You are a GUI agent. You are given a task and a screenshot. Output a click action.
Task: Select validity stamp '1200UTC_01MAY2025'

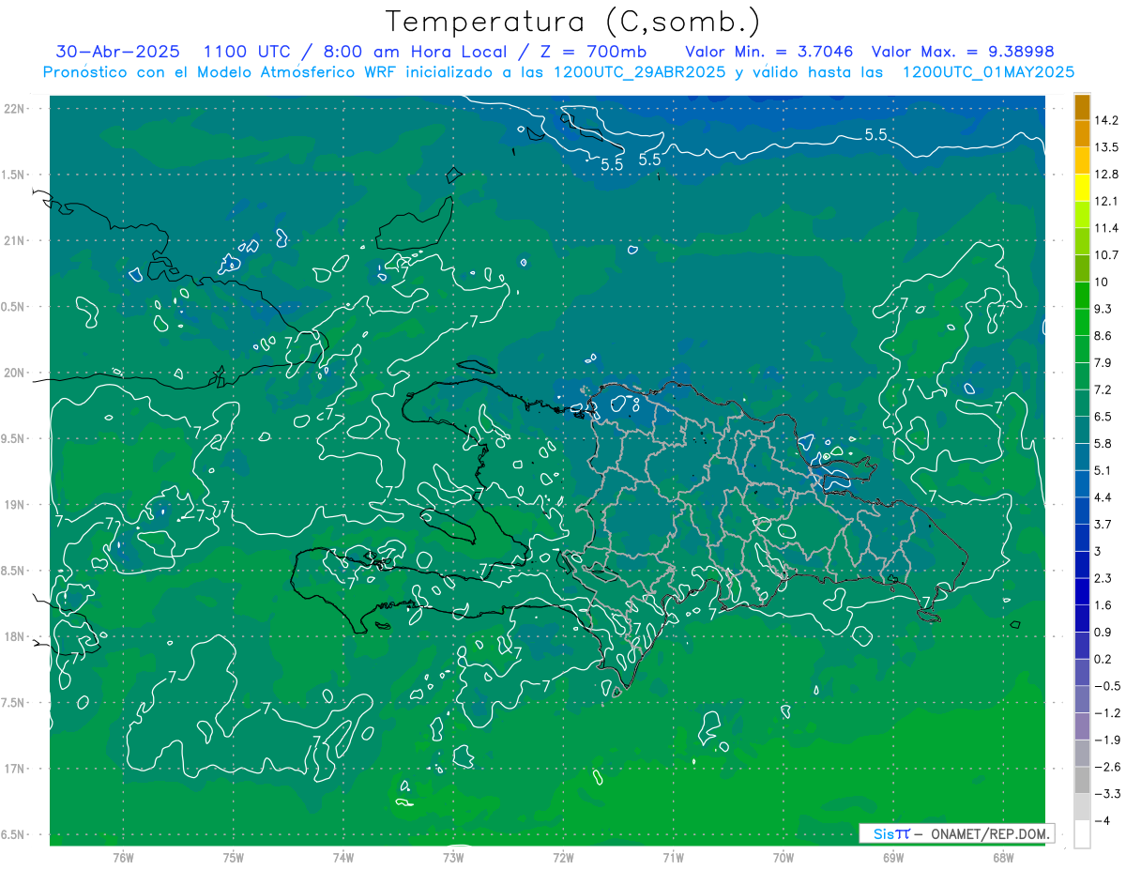click(988, 72)
